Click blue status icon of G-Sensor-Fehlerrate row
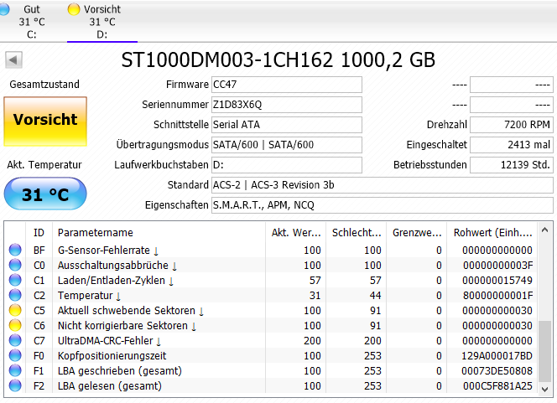 [15, 251]
